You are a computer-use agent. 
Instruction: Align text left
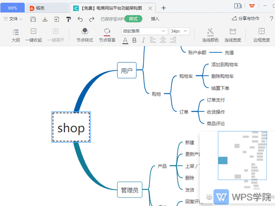pyautogui.click(x=153, y=40)
